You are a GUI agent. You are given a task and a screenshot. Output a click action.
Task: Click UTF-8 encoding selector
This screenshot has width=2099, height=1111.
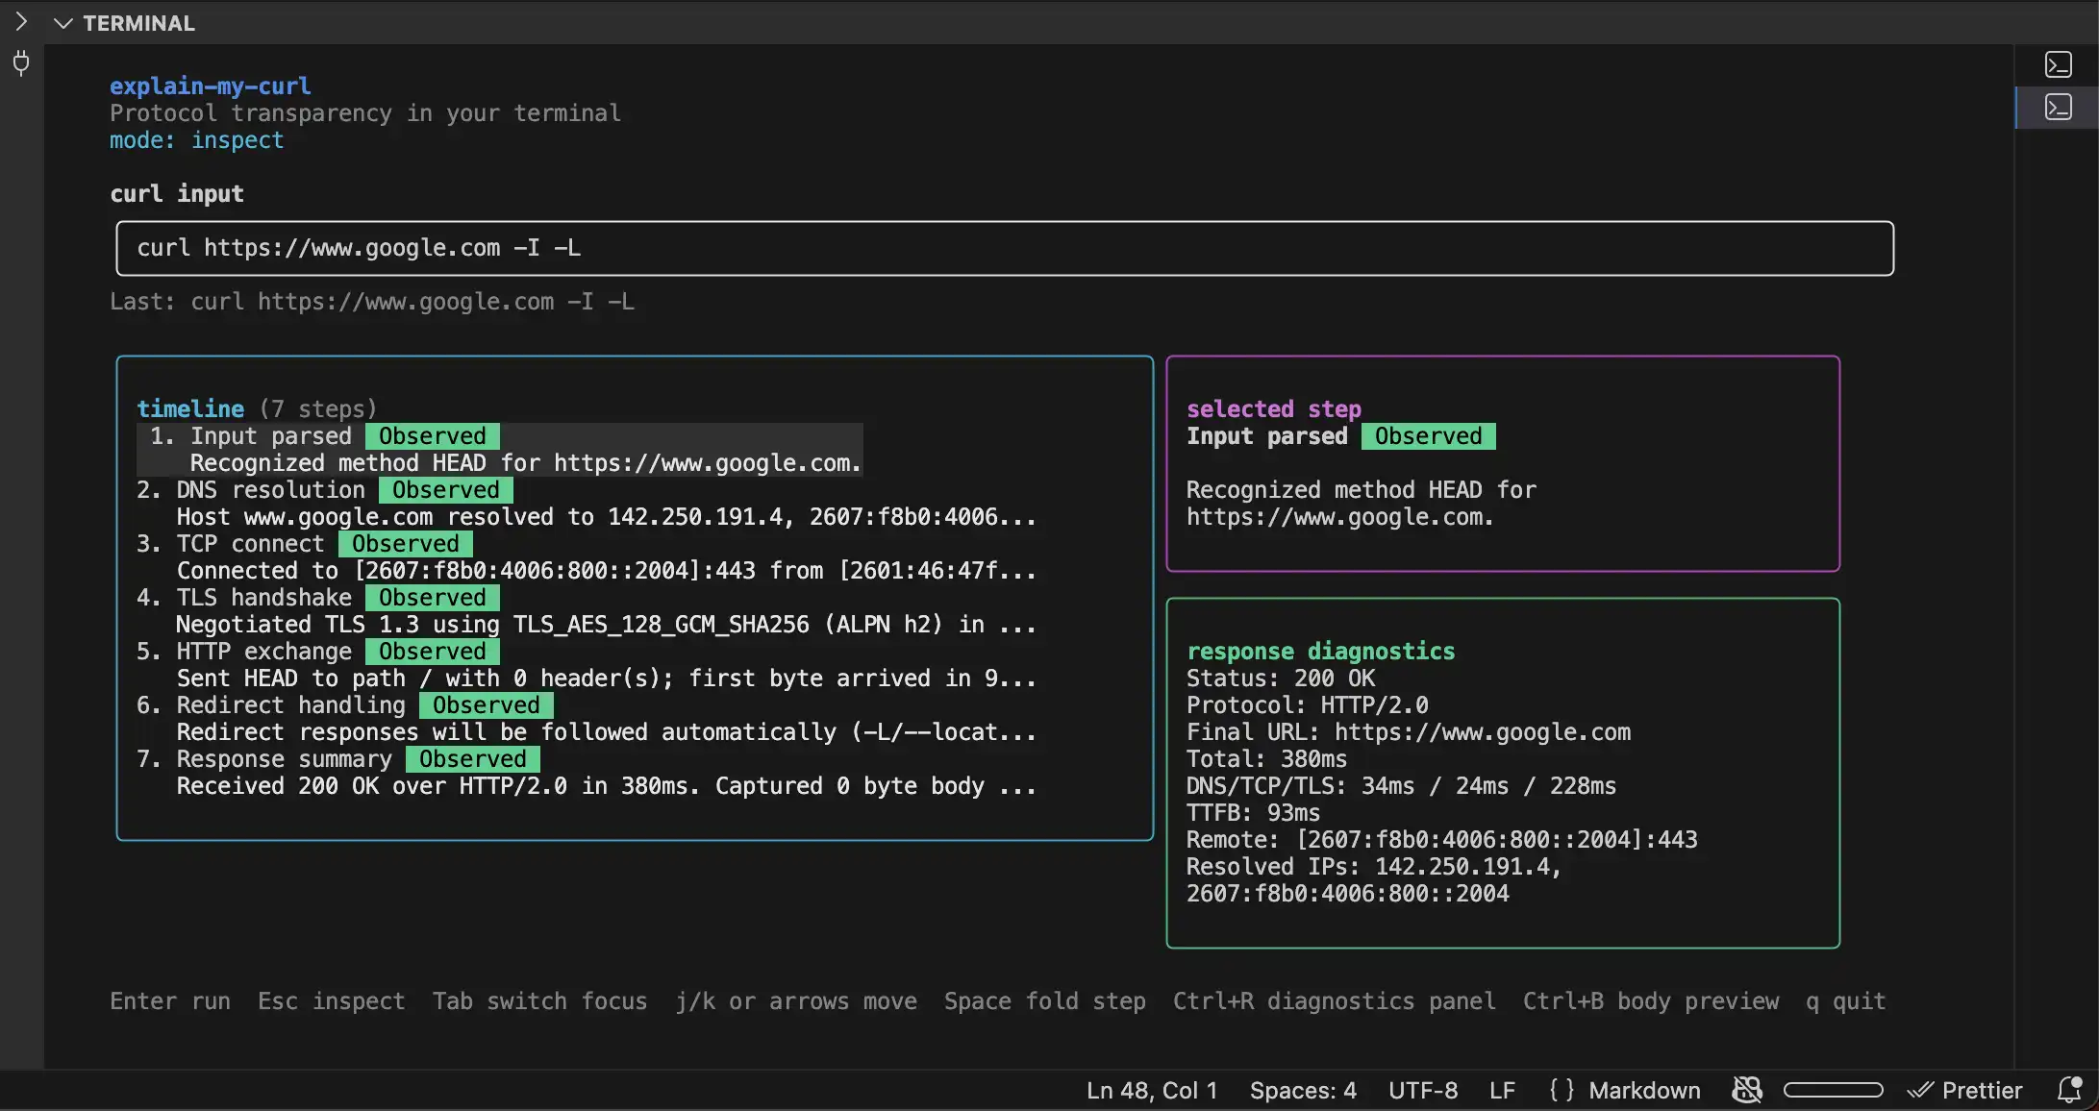(1422, 1090)
